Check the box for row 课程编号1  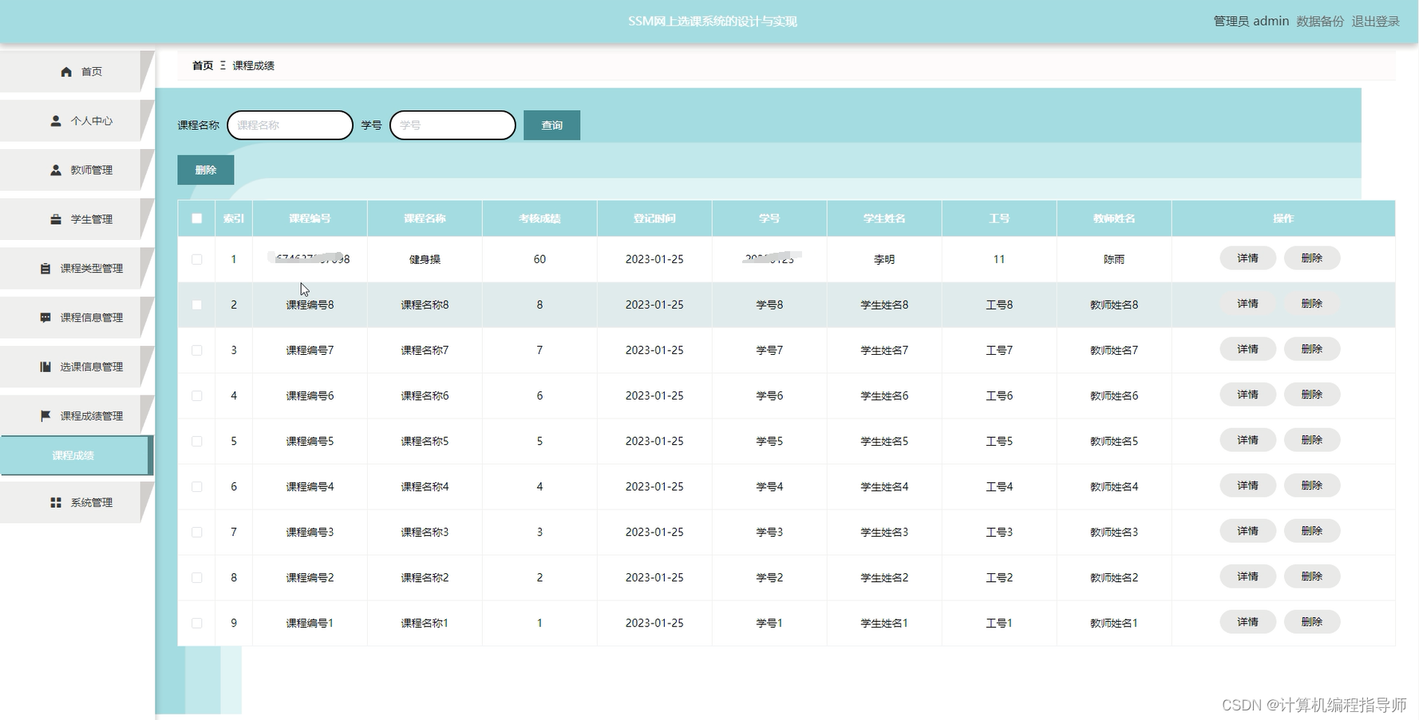point(197,623)
